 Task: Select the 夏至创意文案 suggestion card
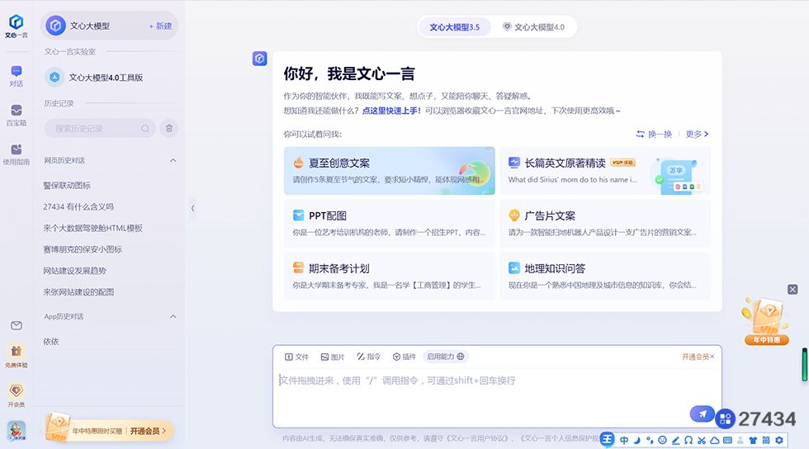pos(389,171)
